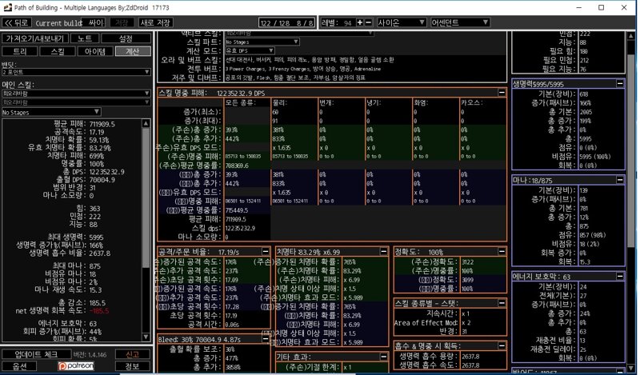
Task: Collapse the 흡수 & 명중 시 획득 section
Action: pyautogui.click(x=502, y=345)
